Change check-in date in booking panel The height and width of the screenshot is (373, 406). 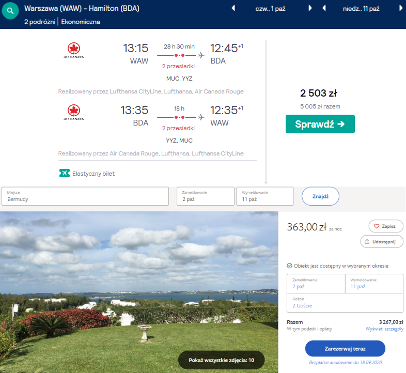coord(315,283)
